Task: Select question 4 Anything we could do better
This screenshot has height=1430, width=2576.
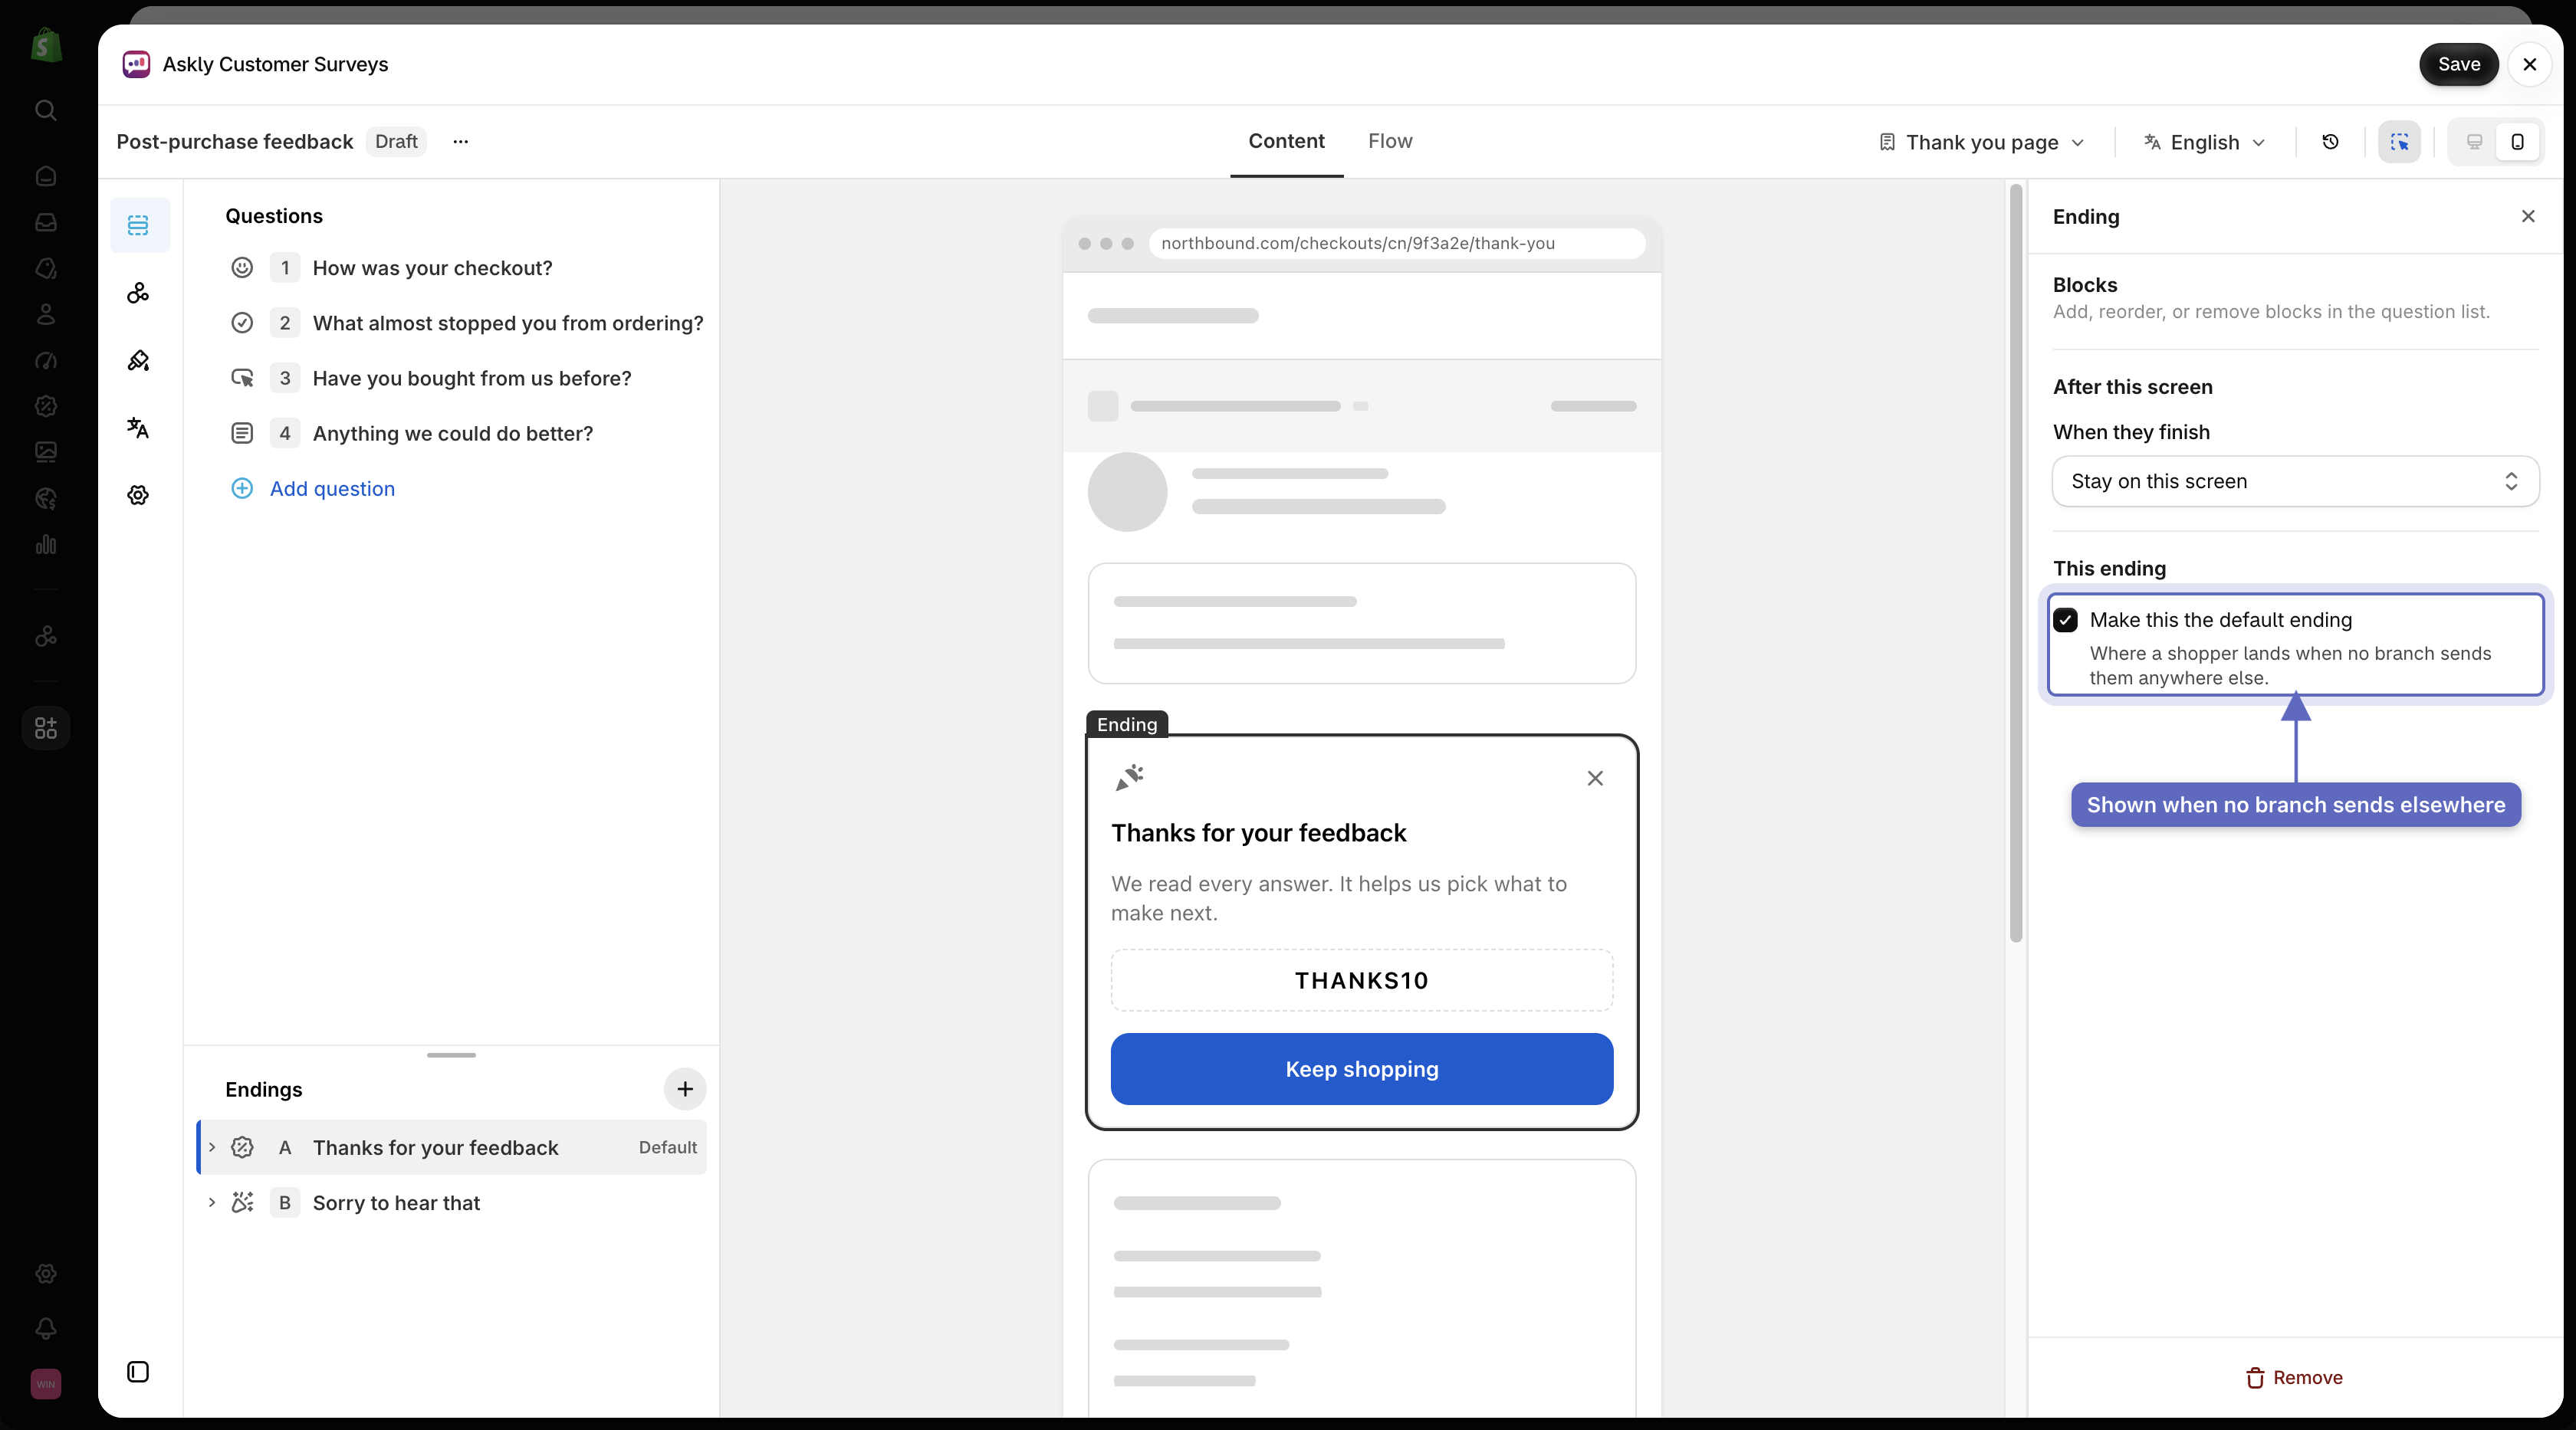Action: coord(452,433)
